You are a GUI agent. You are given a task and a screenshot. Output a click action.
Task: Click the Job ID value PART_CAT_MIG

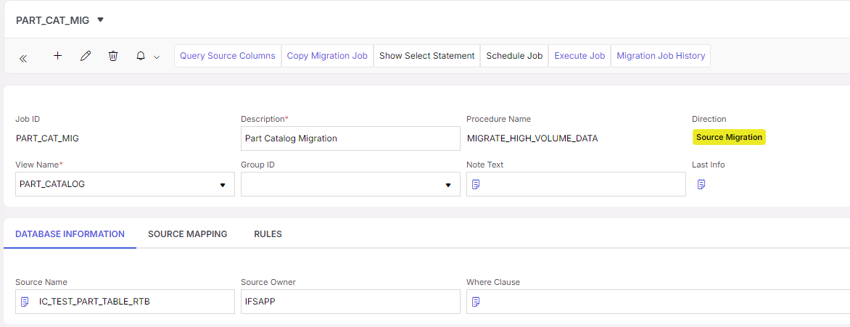[47, 138]
